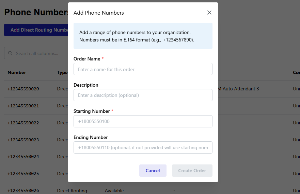Select the Starting Number input box
Image resolution: width=300 pixels, height=194 pixels.
(x=143, y=121)
